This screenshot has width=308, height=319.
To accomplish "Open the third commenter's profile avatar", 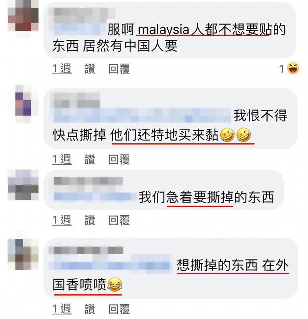I will tap(23, 185).
